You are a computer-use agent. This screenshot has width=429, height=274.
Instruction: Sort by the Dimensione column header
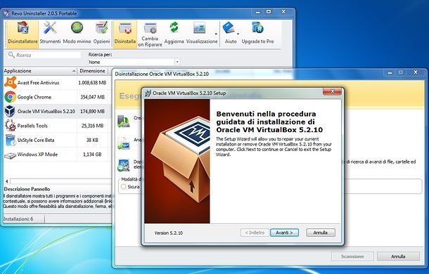92,71
